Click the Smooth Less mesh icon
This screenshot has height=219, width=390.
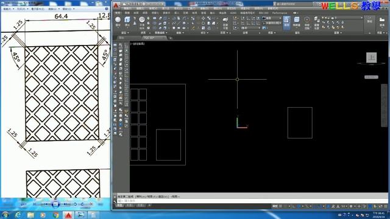(x=148, y=23)
